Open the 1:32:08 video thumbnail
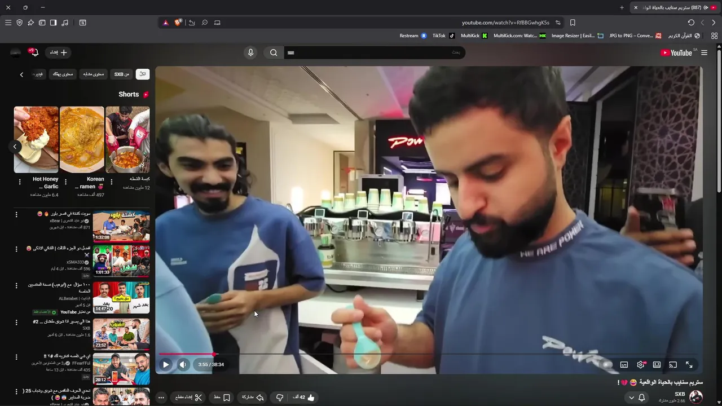The height and width of the screenshot is (406, 722). point(121,226)
